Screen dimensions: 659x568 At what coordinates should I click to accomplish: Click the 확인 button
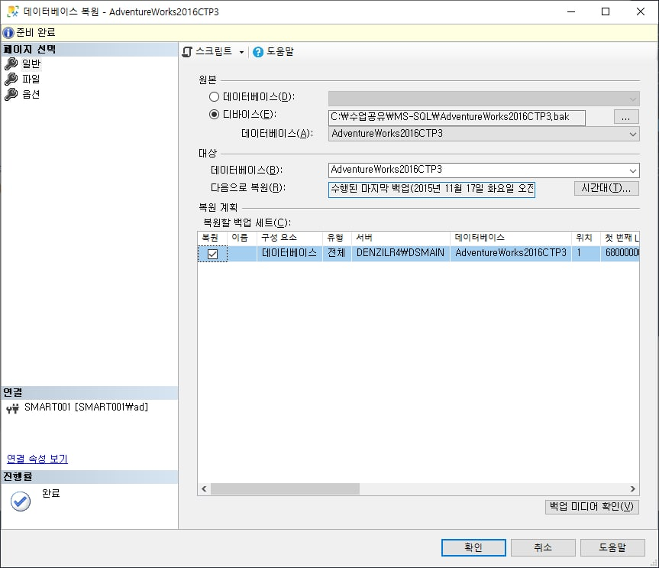click(x=473, y=547)
